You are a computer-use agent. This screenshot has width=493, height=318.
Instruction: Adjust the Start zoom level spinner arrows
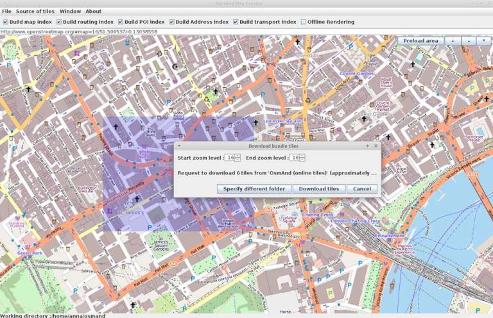coord(238,158)
